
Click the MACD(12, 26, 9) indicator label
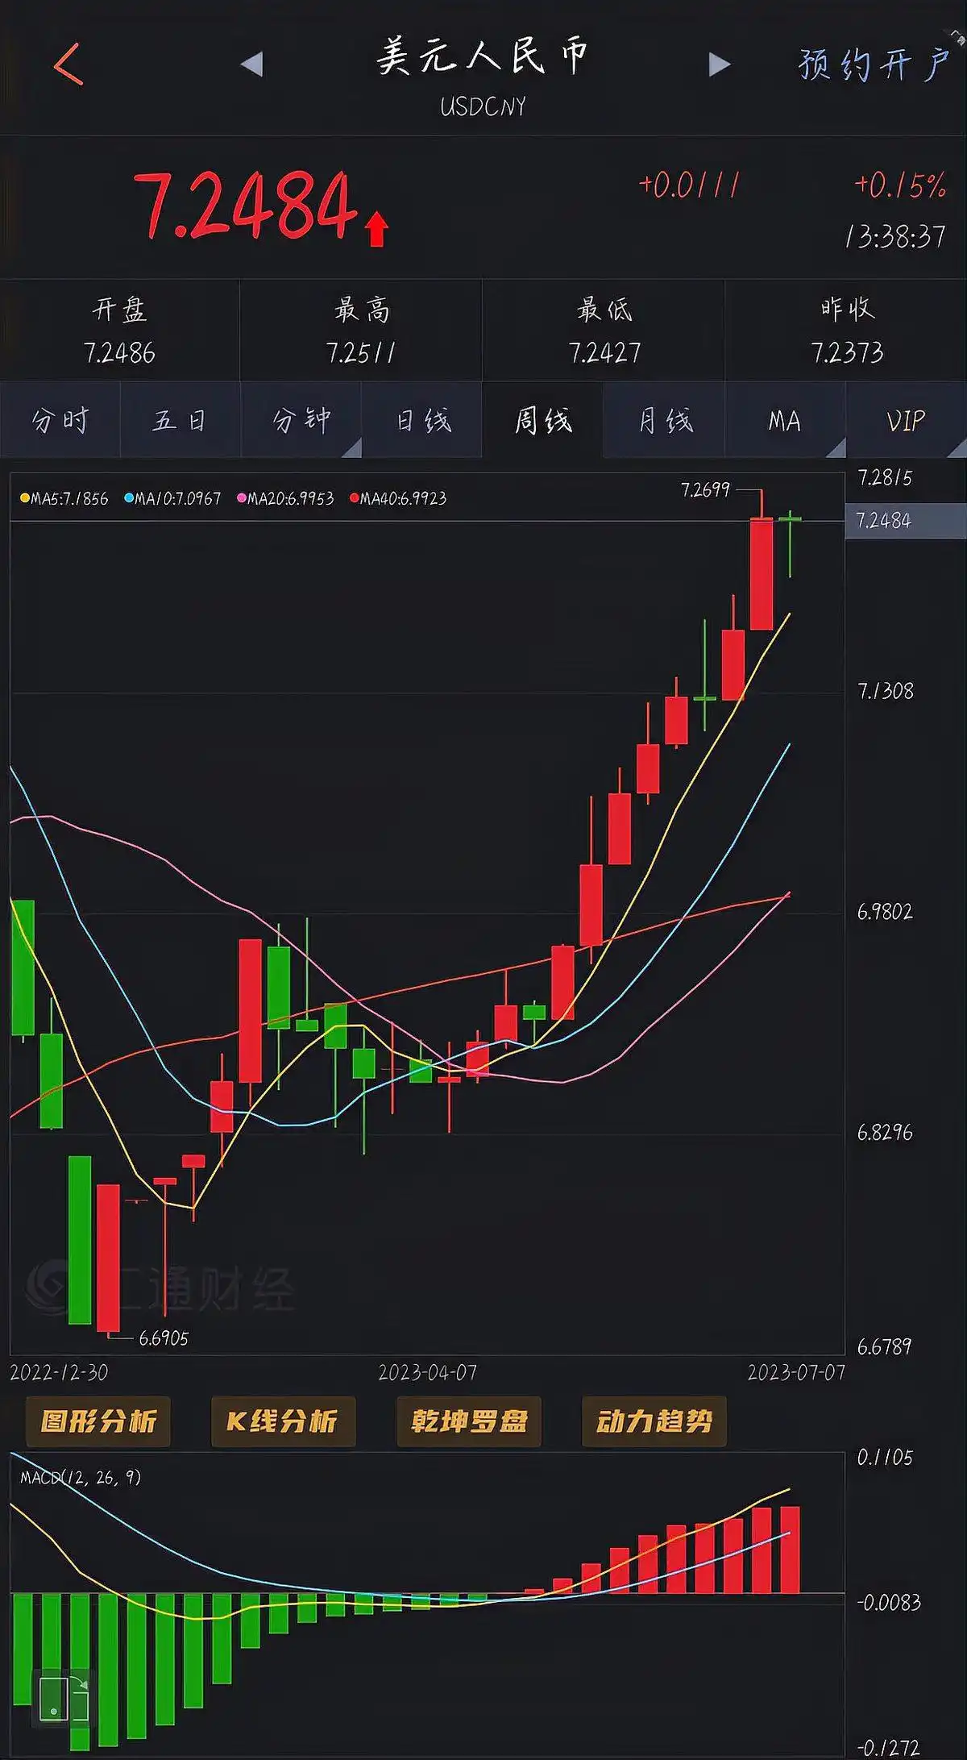(81, 1477)
